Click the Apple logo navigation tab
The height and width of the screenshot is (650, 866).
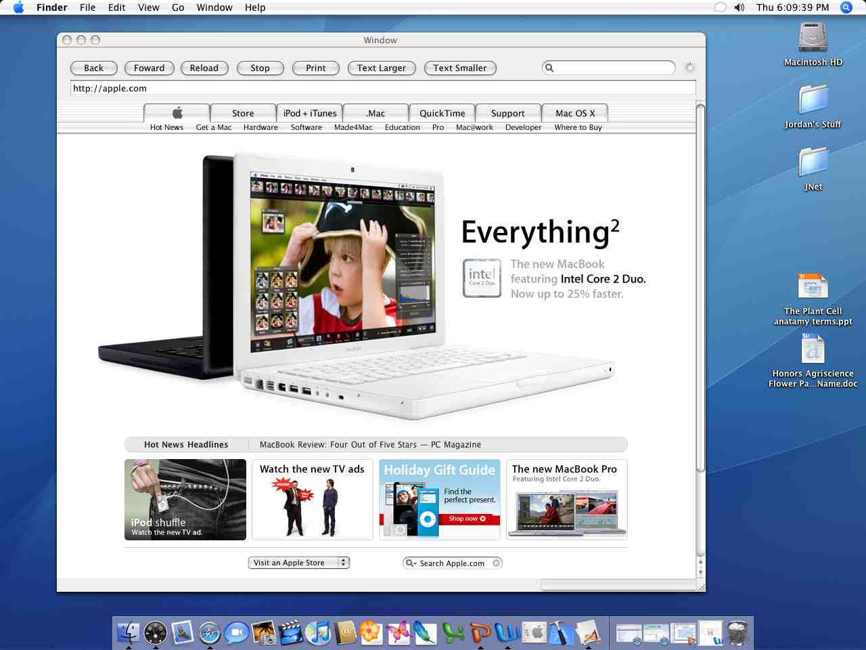177,113
